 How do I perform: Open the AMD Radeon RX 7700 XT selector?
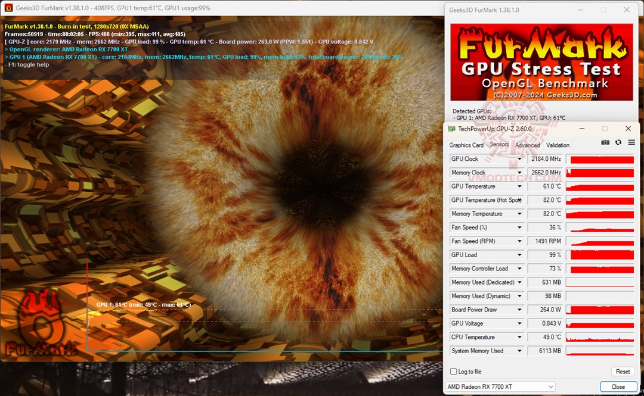pyautogui.click(x=500, y=386)
